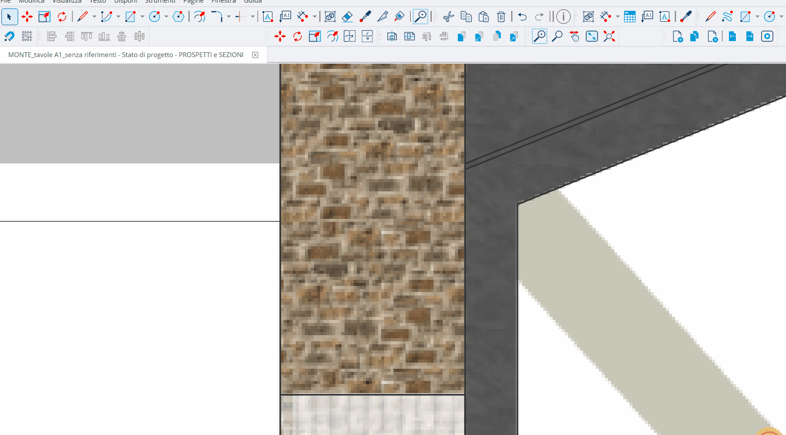The image size is (786, 435).
Task: Open the Strumenti menu
Action: click(160, 2)
